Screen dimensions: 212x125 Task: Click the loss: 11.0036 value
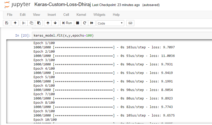coord(162,56)
